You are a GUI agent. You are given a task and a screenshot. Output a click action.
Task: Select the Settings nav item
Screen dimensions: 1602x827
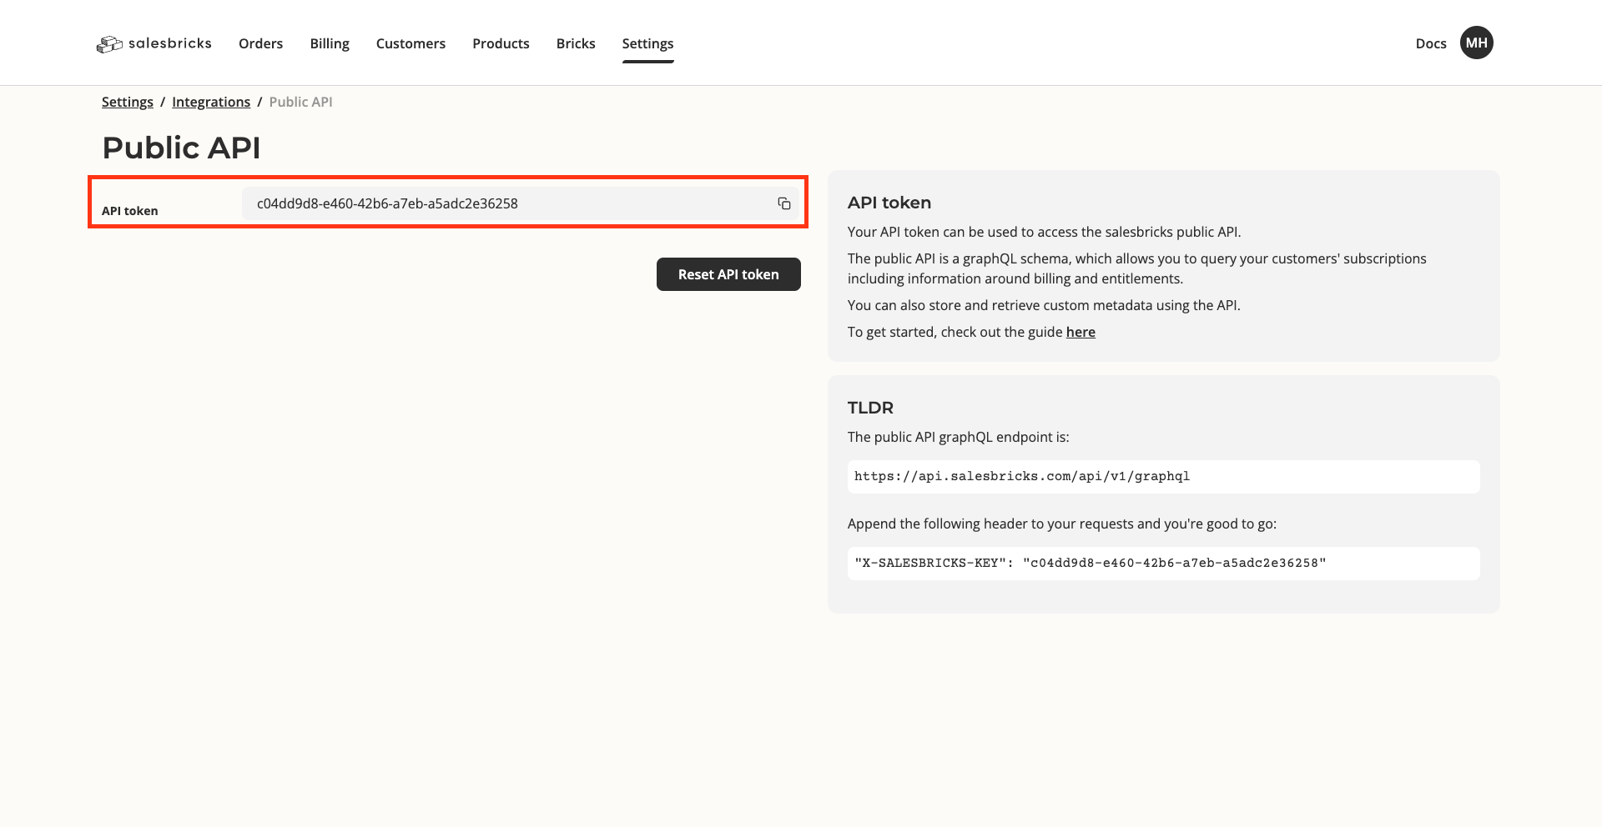[647, 43]
